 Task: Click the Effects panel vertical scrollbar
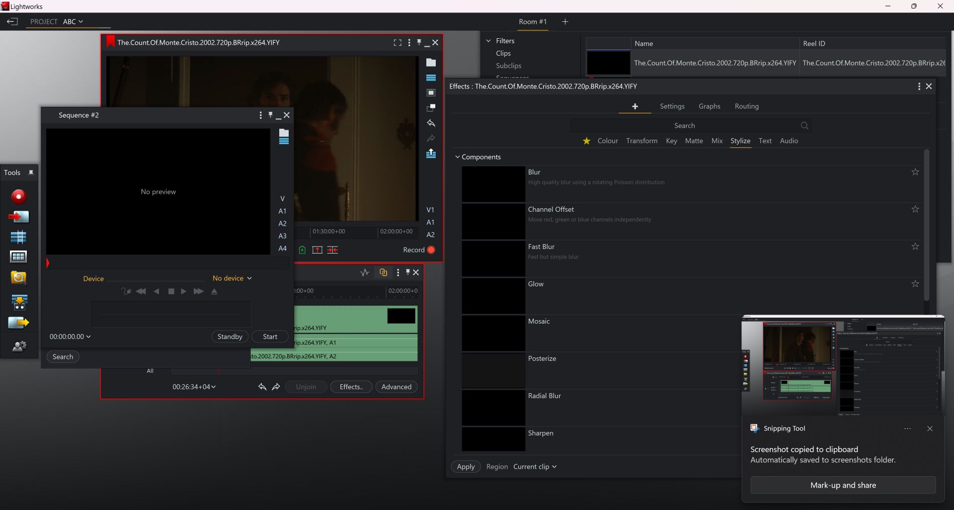pos(926,226)
